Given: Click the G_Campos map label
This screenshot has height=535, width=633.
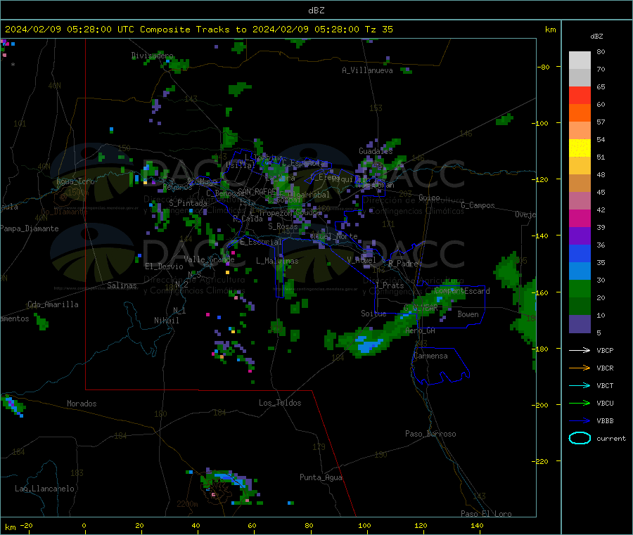Looking at the screenshot, I should coord(478,205).
